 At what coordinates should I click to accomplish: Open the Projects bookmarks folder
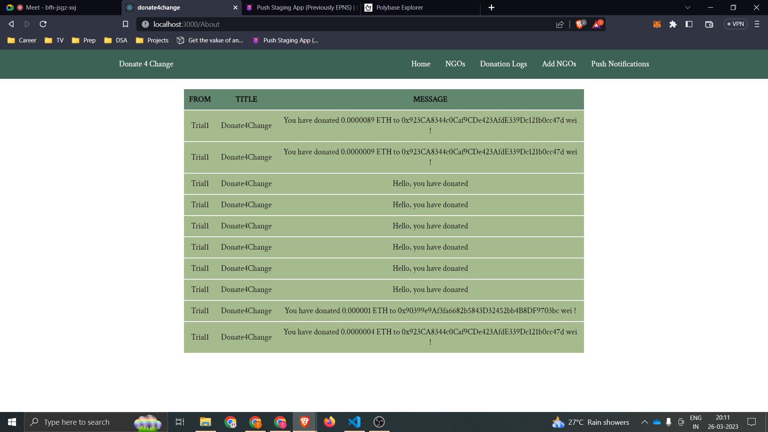tap(152, 40)
